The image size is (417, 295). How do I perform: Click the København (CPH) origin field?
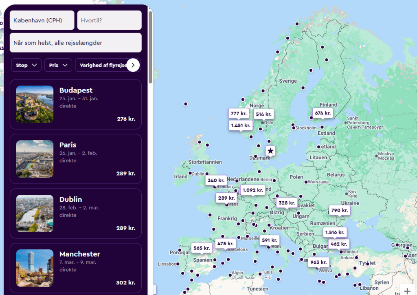click(42, 20)
